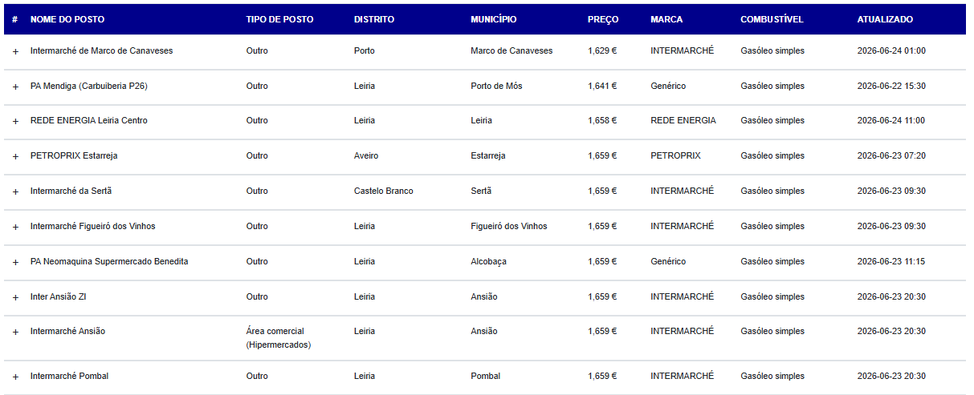
Task: Click the MUNICÍPIO column header
Action: pos(494,19)
